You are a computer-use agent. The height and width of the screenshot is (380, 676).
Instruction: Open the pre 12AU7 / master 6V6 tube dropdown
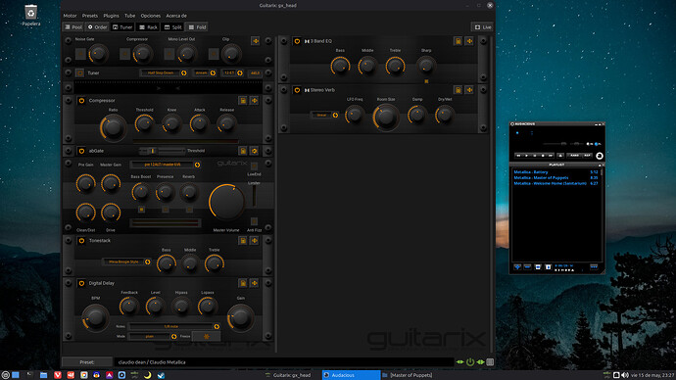point(166,165)
